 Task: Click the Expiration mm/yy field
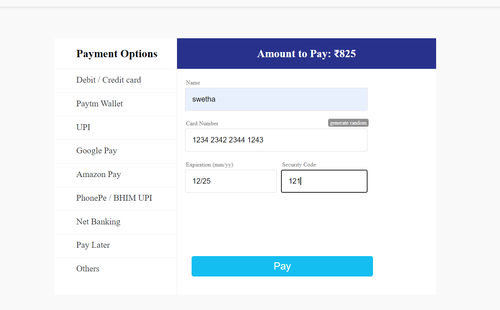231,181
